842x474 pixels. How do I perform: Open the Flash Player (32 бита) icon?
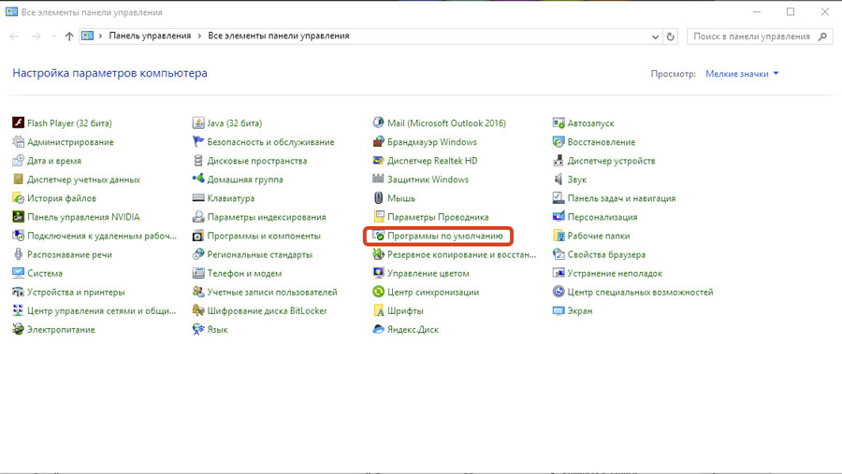[x=19, y=122]
